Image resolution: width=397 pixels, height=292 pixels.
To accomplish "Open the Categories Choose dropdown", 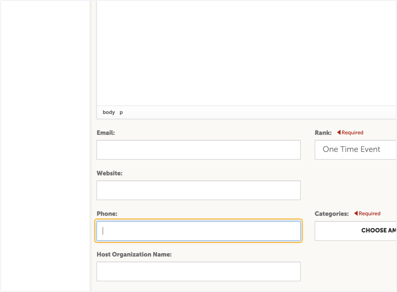I will [x=356, y=231].
